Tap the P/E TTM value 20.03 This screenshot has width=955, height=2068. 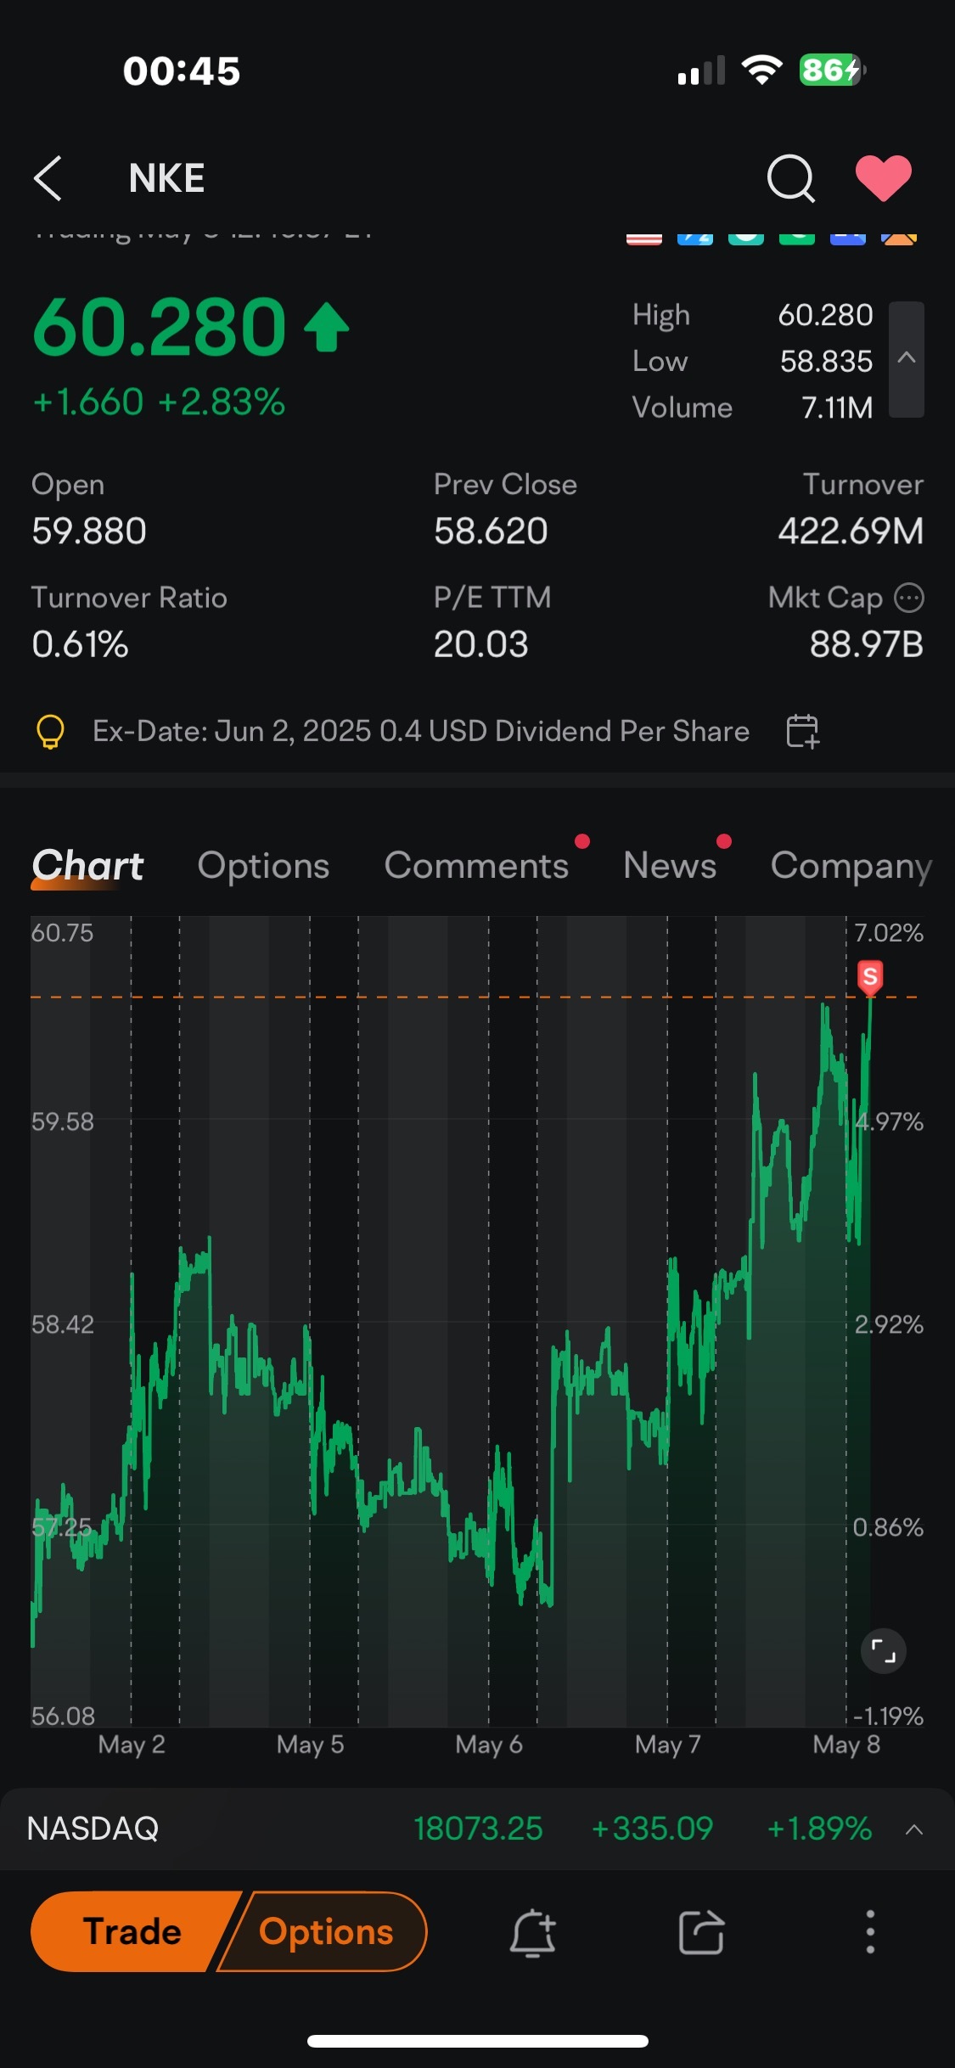click(x=480, y=644)
